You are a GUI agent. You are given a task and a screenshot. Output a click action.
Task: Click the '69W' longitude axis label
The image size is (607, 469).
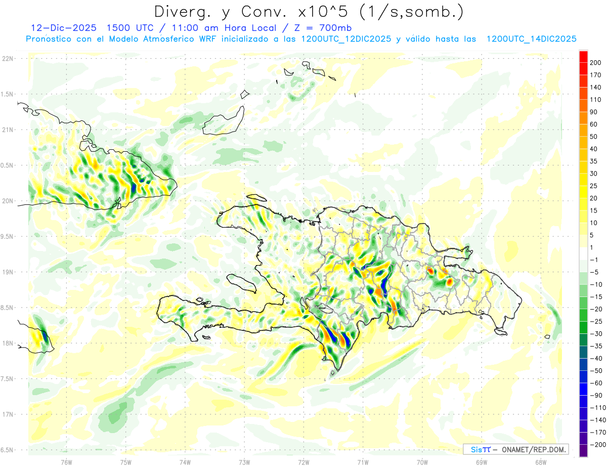482,462
